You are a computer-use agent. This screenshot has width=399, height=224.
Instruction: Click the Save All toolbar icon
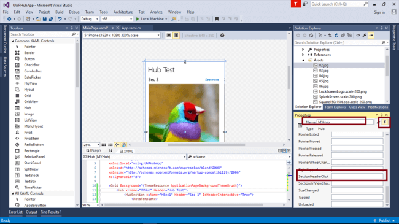click(51, 19)
